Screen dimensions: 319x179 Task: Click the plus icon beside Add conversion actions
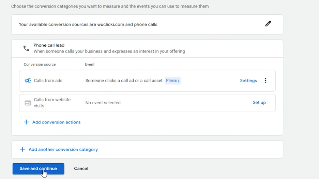pyautogui.click(x=26, y=122)
